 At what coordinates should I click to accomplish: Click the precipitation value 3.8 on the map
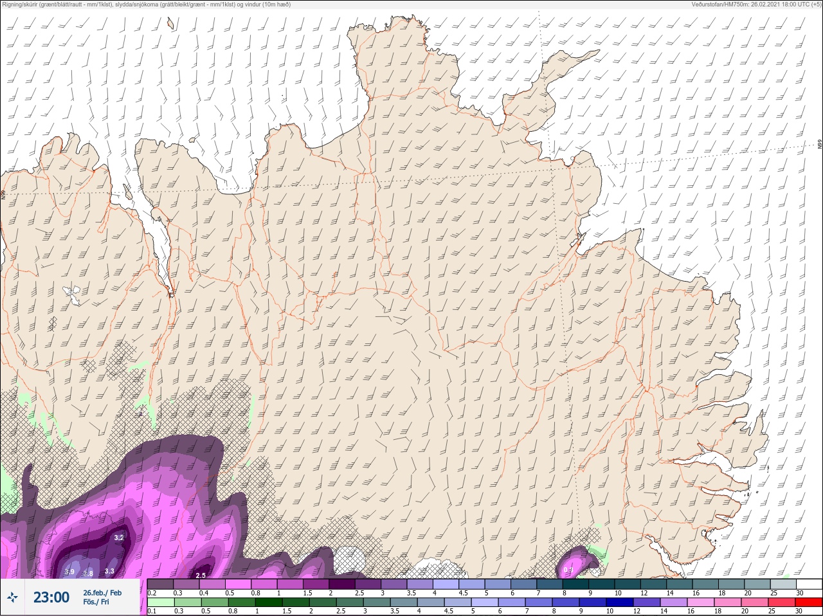88,573
